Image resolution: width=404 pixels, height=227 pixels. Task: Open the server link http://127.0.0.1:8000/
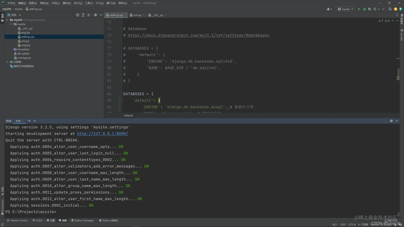103,134
